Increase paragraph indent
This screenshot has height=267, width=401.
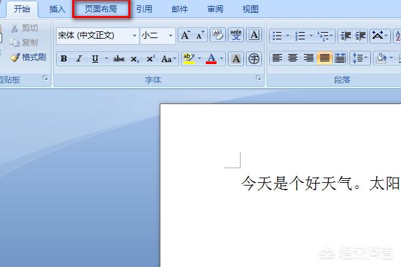[x=360, y=36]
